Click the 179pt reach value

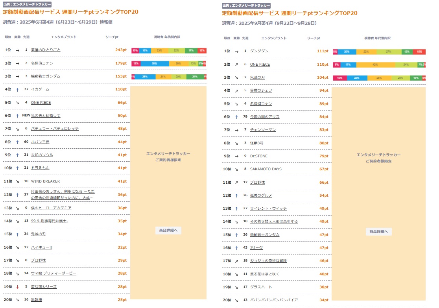click(x=121, y=63)
